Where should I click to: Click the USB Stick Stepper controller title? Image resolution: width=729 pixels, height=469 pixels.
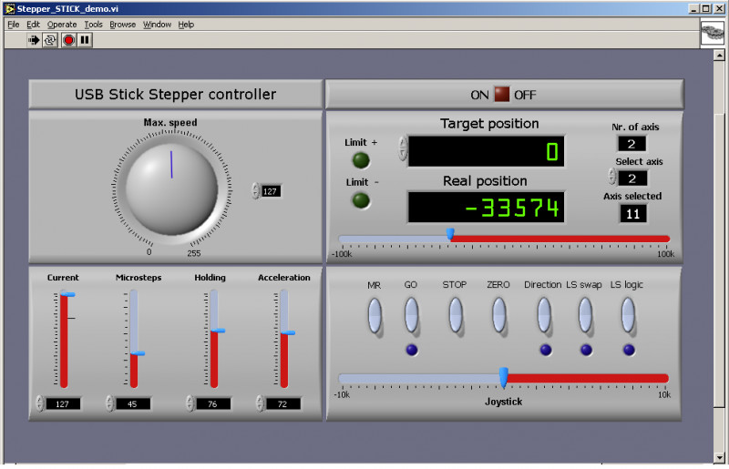(175, 95)
